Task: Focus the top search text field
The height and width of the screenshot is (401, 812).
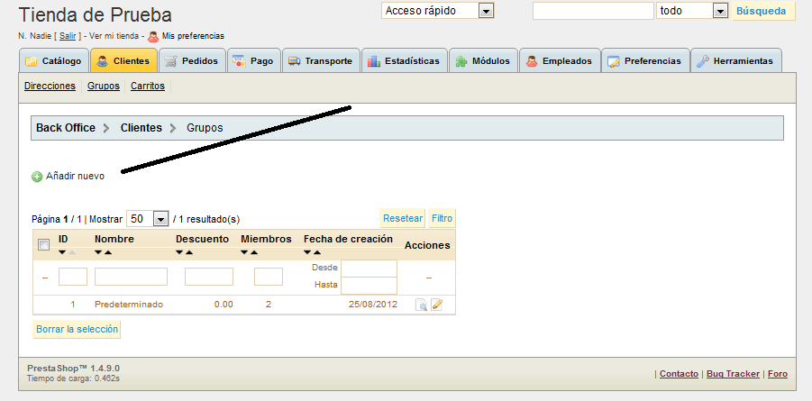Action: [594, 11]
